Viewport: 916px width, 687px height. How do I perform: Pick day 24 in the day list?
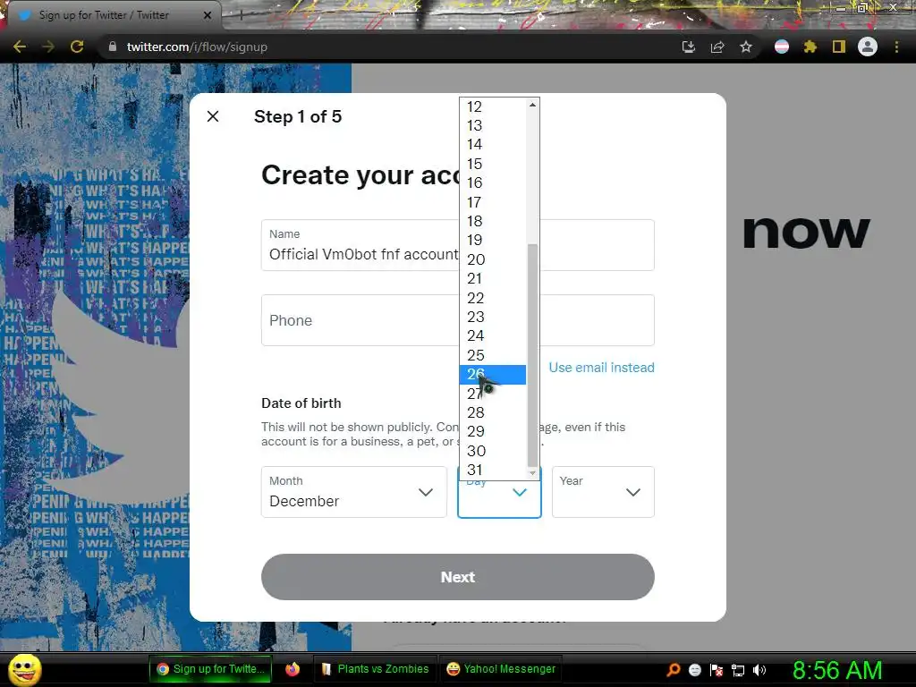click(x=493, y=336)
